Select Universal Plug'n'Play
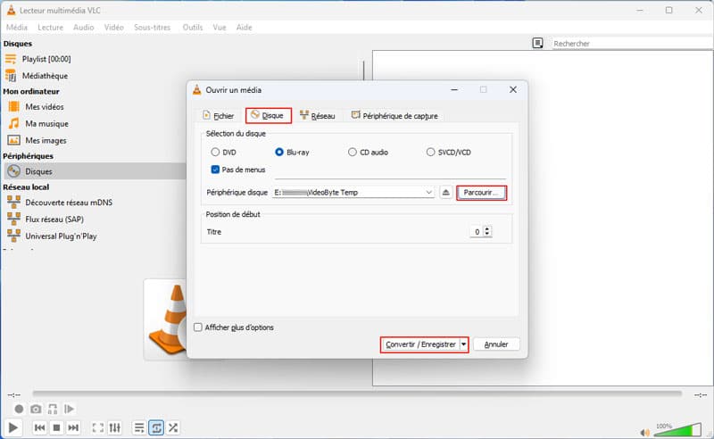This screenshot has width=714, height=439. click(x=61, y=236)
